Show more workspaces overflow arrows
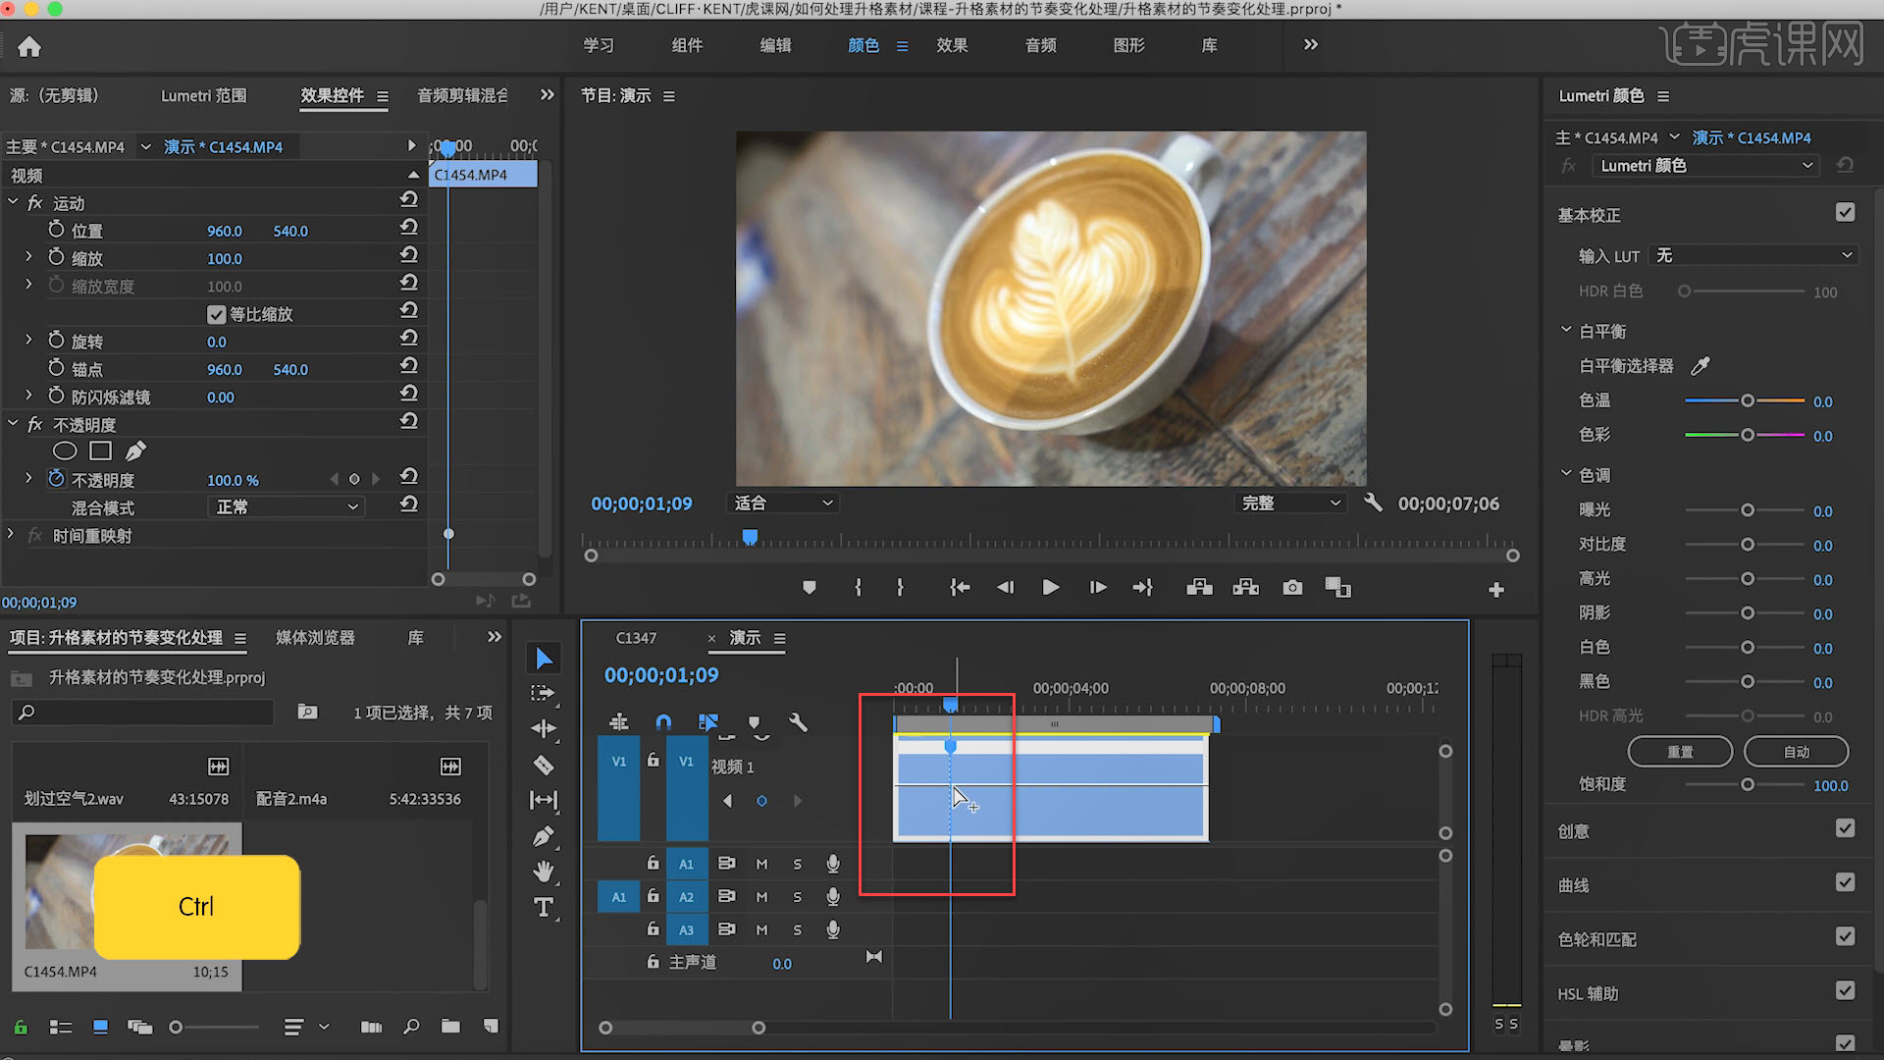 (x=1311, y=45)
